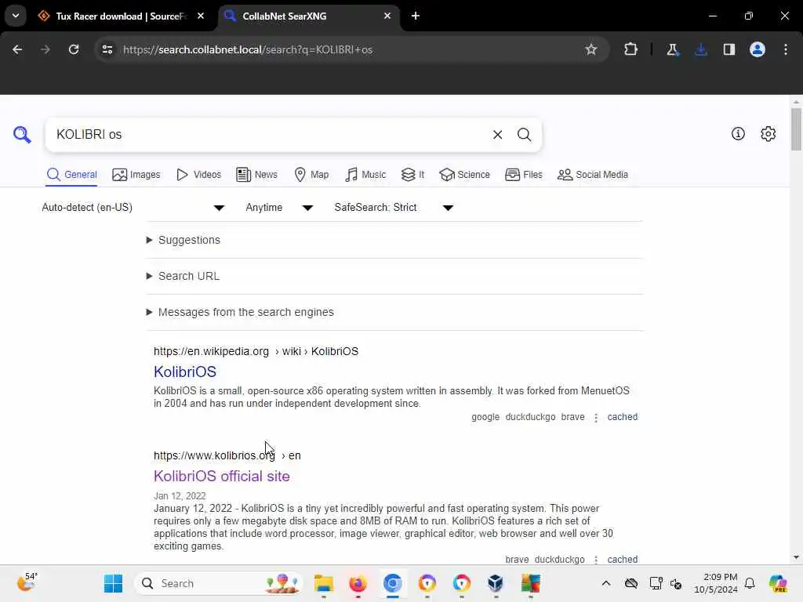Open official site result's more options dots
Viewport: 803px width, 602px height.
596,560
